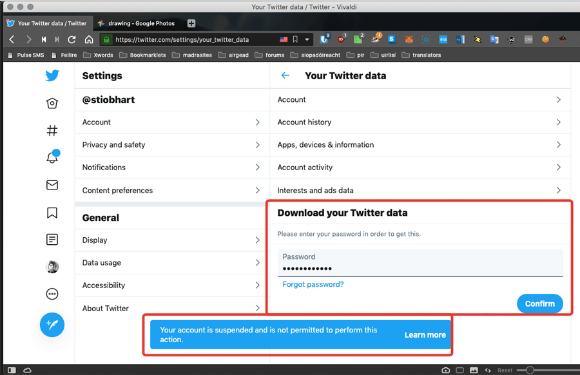The width and height of the screenshot is (580, 375).
Task: Expand Display settings row
Action: pos(172,240)
